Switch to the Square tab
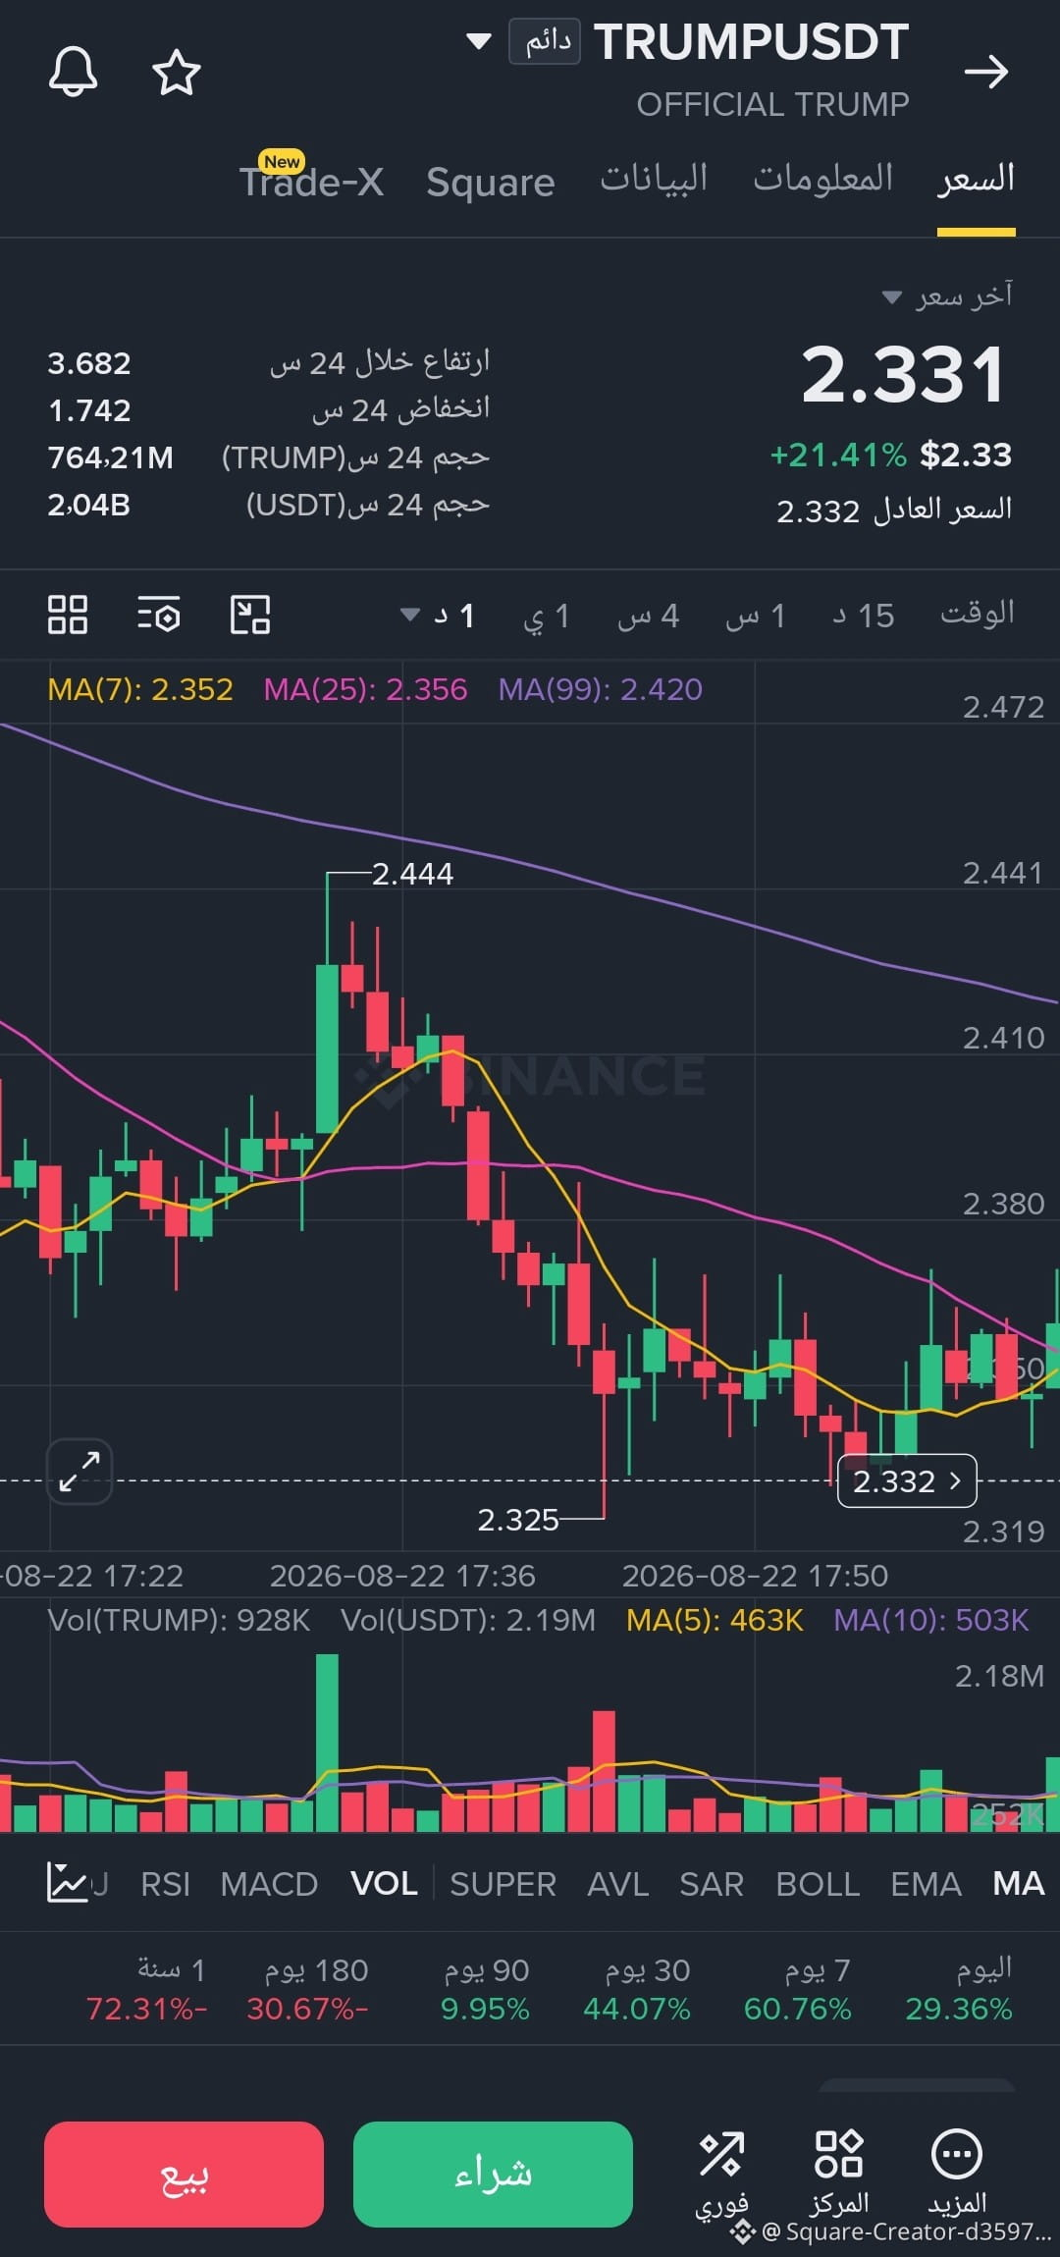Image resolution: width=1060 pixels, height=2257 pixels. coord(491,183)
